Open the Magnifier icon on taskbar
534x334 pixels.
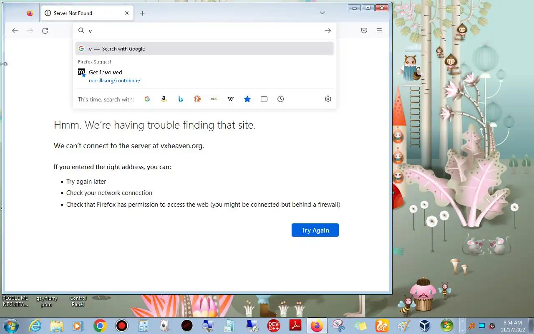[x=209, y=326]
